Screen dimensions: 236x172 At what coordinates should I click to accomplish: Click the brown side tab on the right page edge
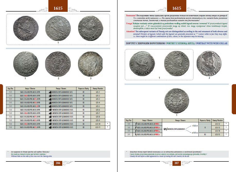234,99
